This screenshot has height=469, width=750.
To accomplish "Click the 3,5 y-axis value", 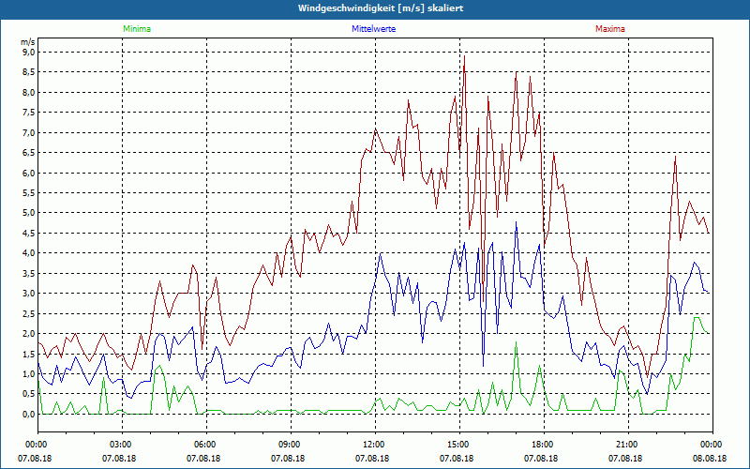I will (x=28, y=273).
